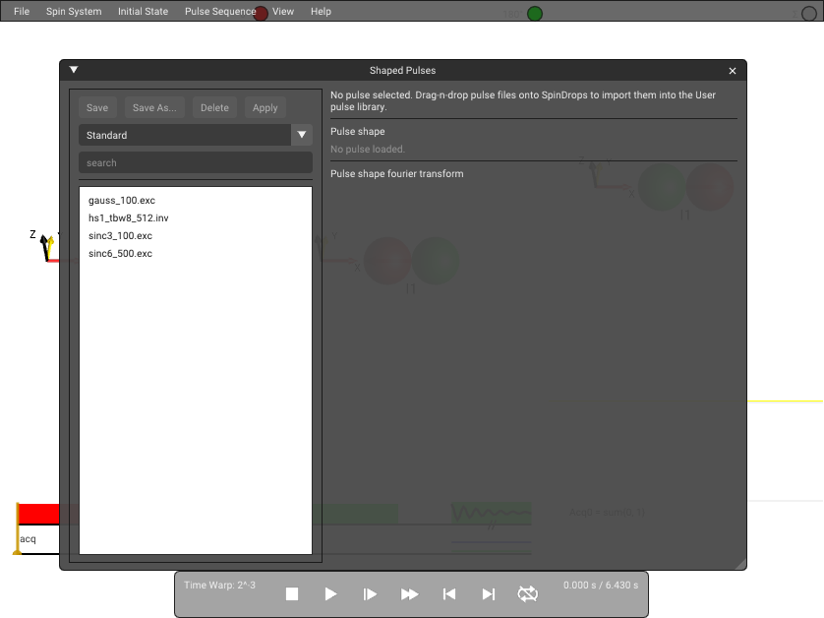Screen dimensions: 824x618
Task: Click the Save As... button
Action: click(154, 107)
